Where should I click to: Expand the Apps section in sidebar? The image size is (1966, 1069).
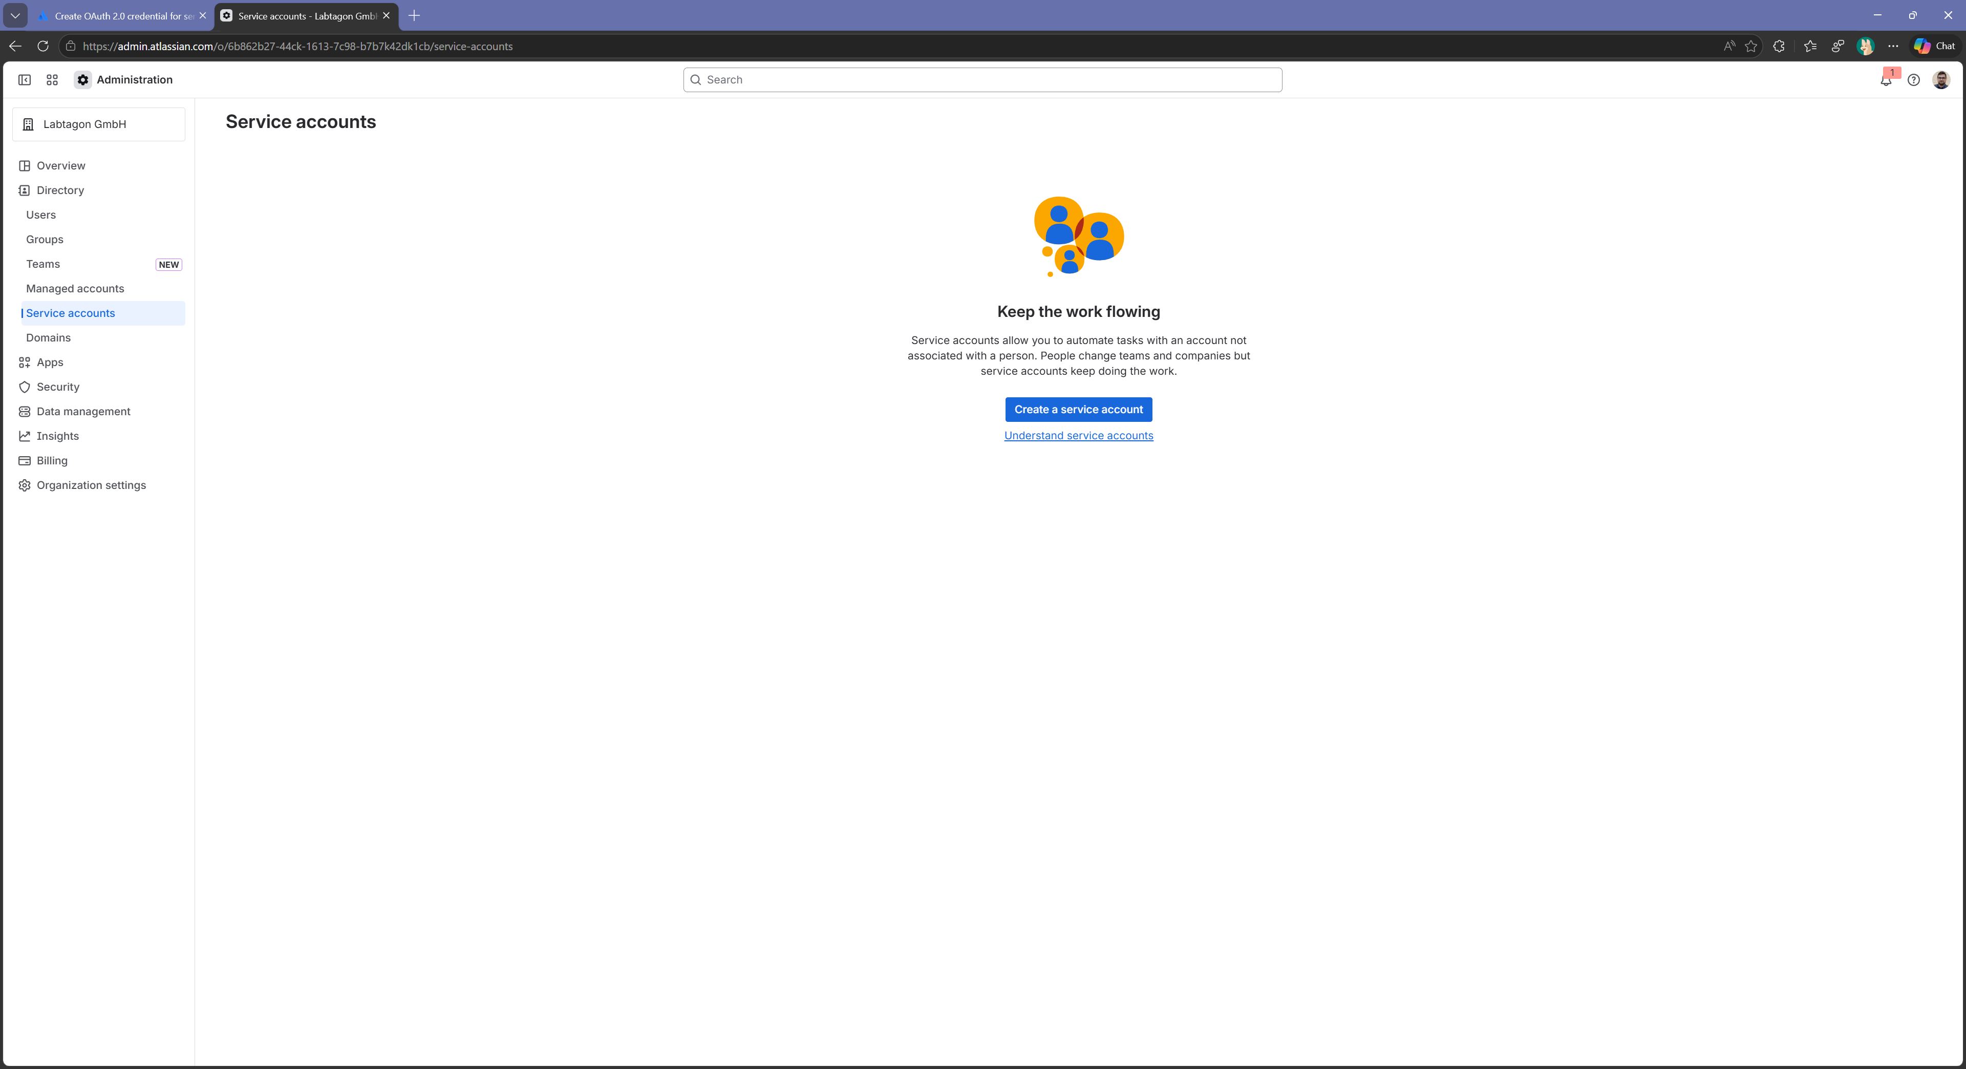(x=50, y=362)
